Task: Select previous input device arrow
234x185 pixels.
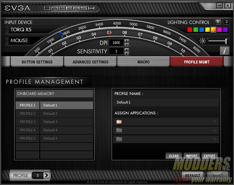Action: tap(7, 28)
